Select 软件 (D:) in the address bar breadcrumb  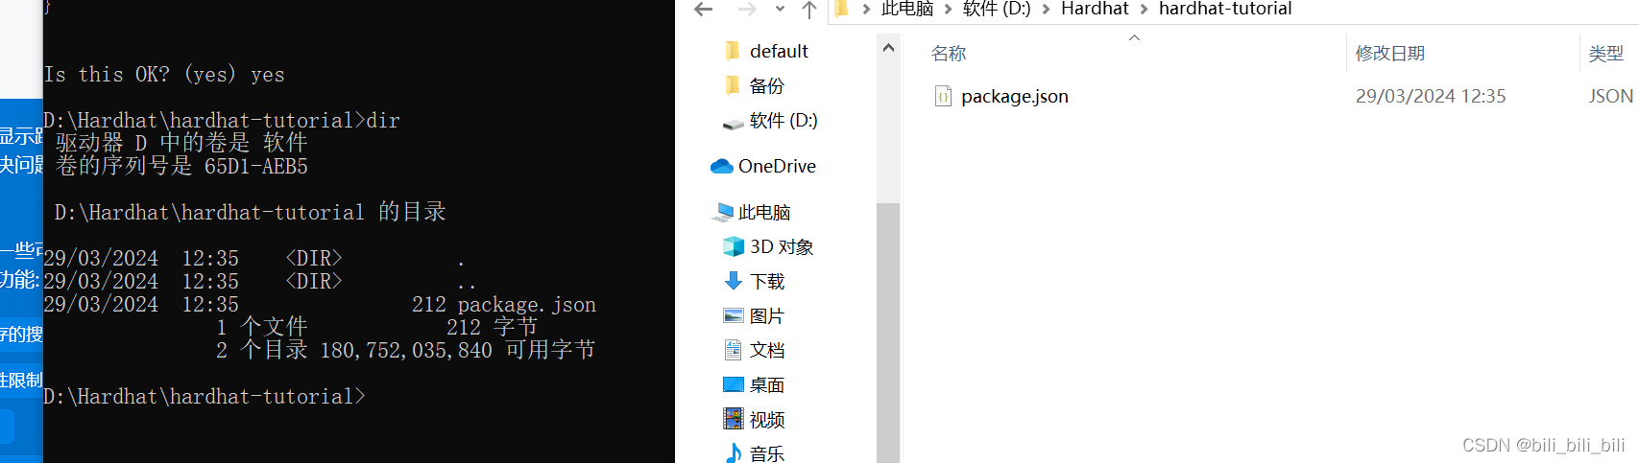(x=997, y=9)
